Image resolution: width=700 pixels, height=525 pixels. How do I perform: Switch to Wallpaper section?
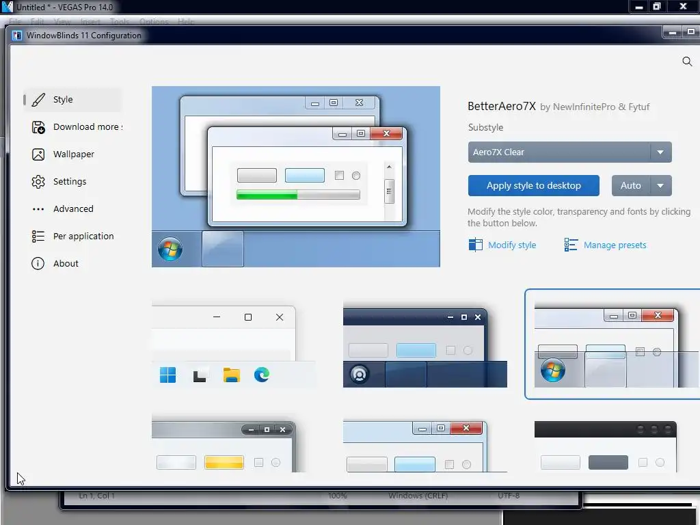[72, 154]
